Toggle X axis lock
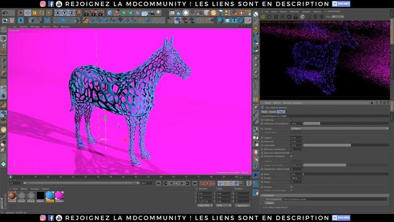Viewport: 394px width, 222px height. coord(58,12)
